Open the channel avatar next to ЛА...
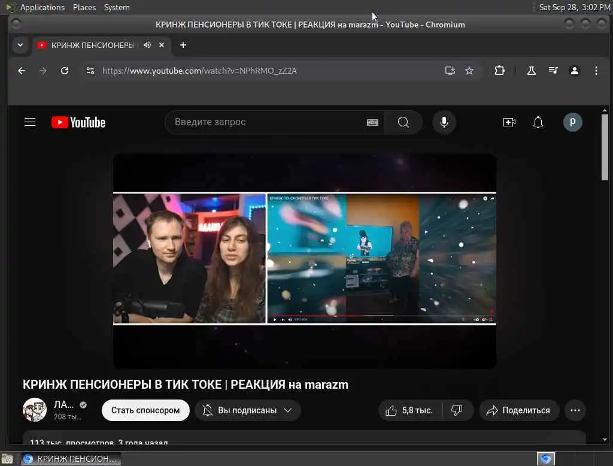The image size is (613, 466). [35, 410]
